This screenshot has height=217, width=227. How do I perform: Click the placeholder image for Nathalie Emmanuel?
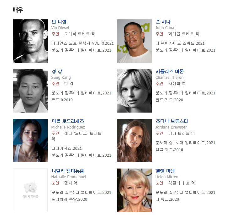tap(30, 190)
